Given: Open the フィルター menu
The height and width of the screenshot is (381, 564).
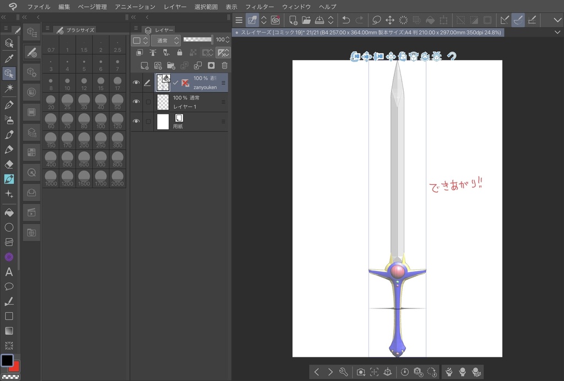Looking at the screenshot, I should click(x=259, y=7).
